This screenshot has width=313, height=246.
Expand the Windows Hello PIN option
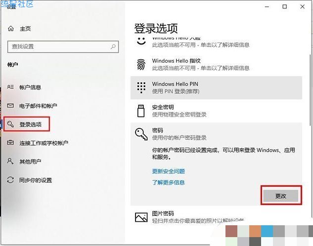[x=216, y=88]
